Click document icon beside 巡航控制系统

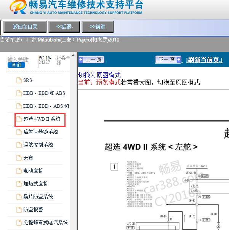[x=19, y=145]
